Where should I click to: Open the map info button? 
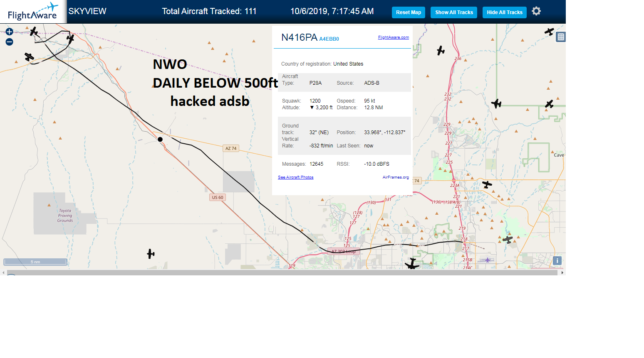coord(557,260)
